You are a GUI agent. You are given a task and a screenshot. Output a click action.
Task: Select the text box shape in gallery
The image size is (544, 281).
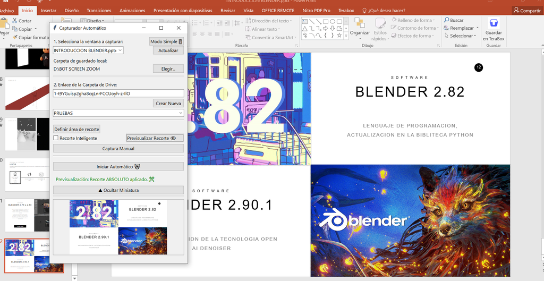(x=304, y=21)
